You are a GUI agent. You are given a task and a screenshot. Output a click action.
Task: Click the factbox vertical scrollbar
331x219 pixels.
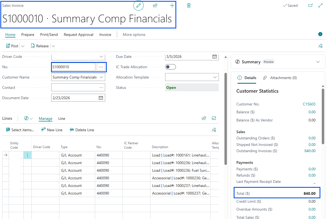pos(323,116)
